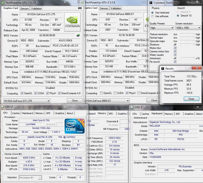Screen dimensions: 203x183
Task: Click the Intel Core i5 logo in CPU-Z
Action: pyautogui.click(x=74, y=126)
